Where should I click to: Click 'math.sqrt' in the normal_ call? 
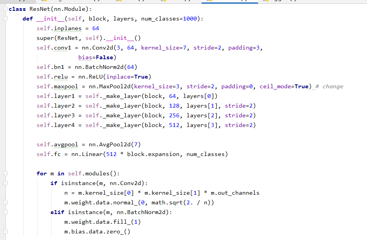[167, 202]
